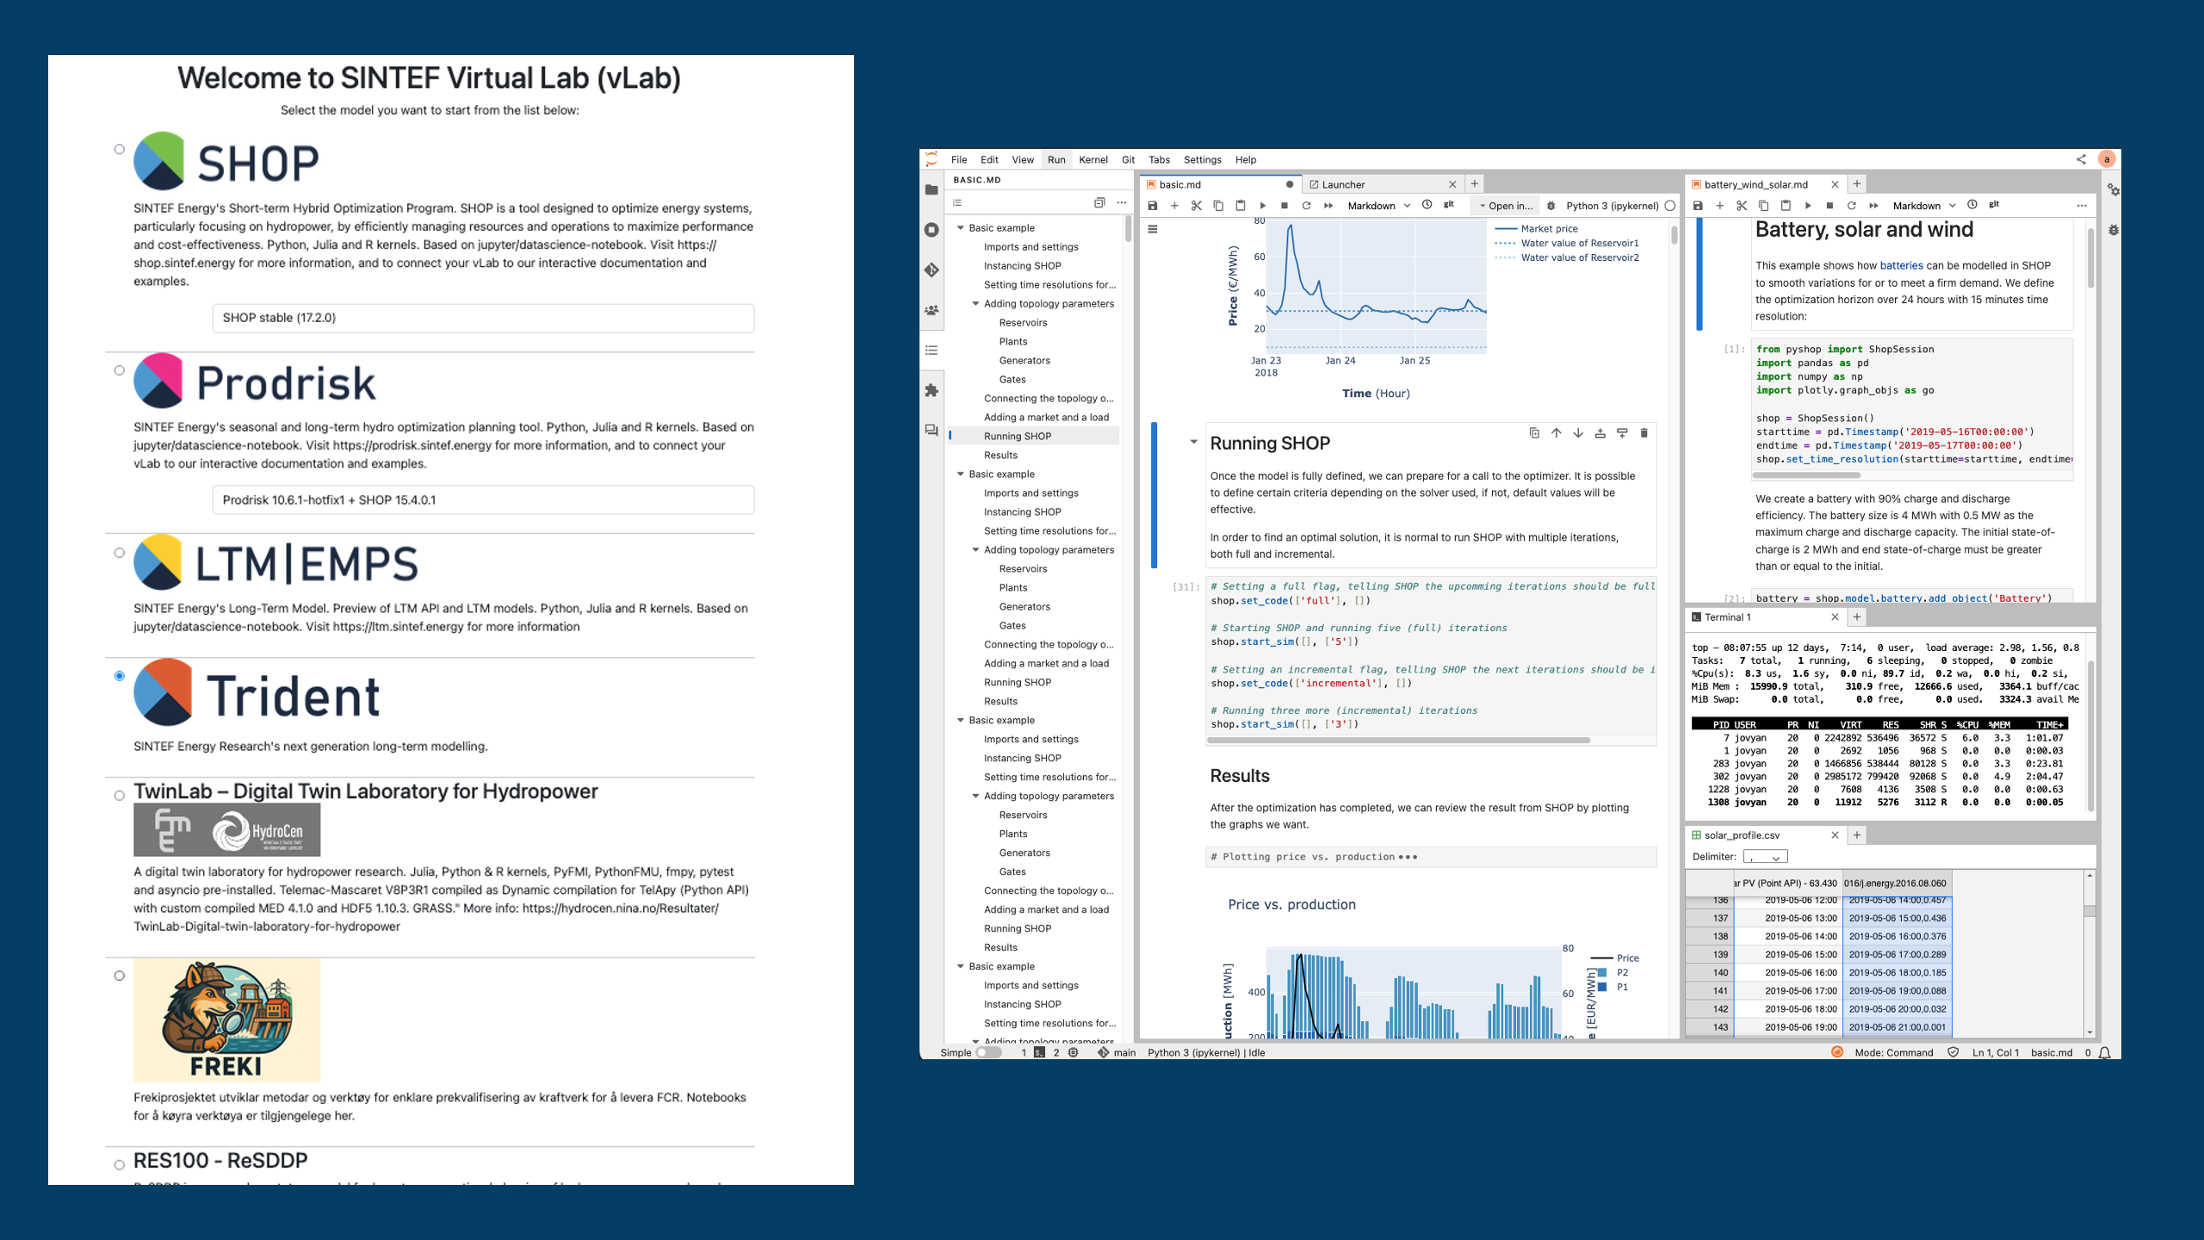The width and height of the screenshot is (2204, 1240).
Task: Interrupt the kernel with the stop icon
Action: pyautogui.click(x=1285, y=206)
